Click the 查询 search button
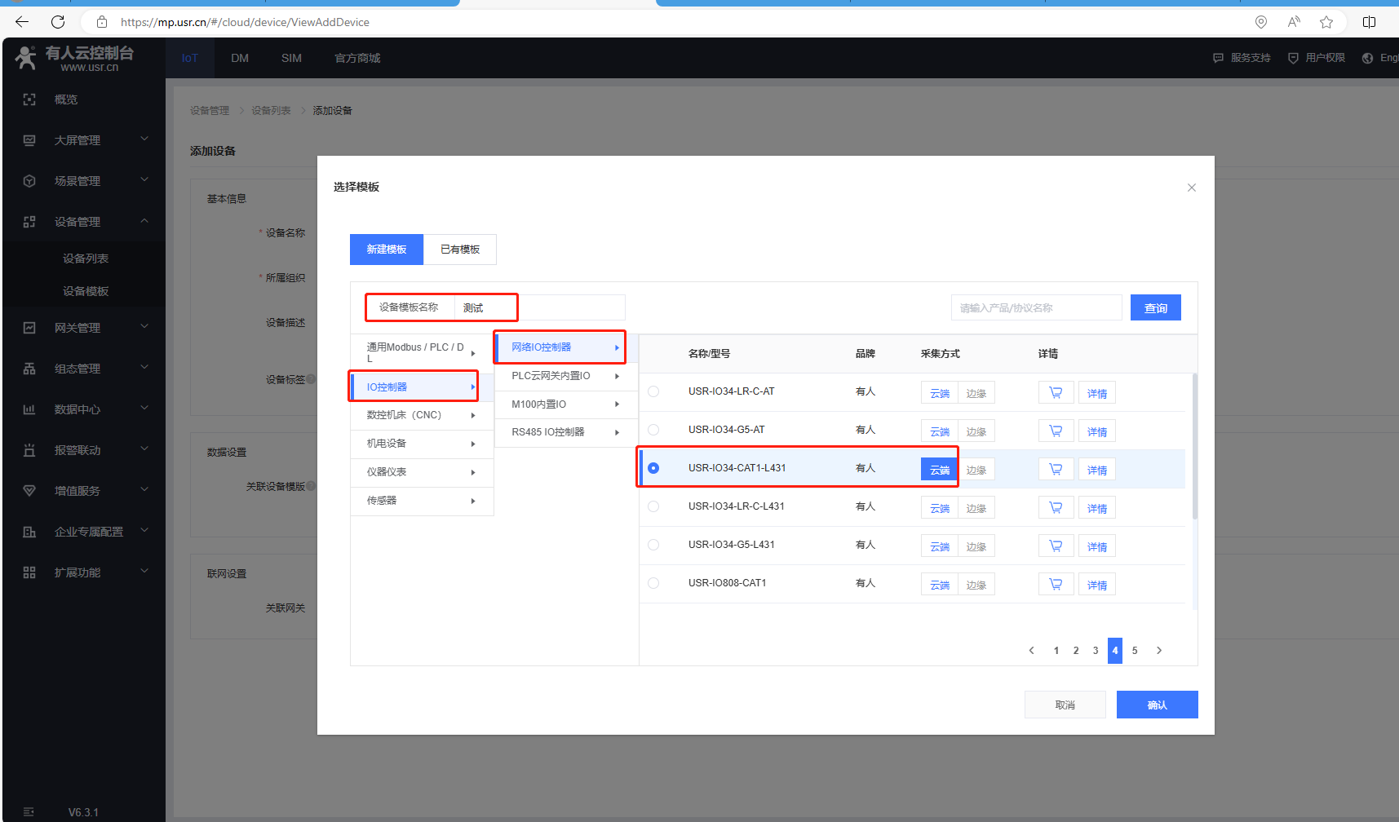Viewport: 1399px width, 822px height. (x=1155, y=308)
